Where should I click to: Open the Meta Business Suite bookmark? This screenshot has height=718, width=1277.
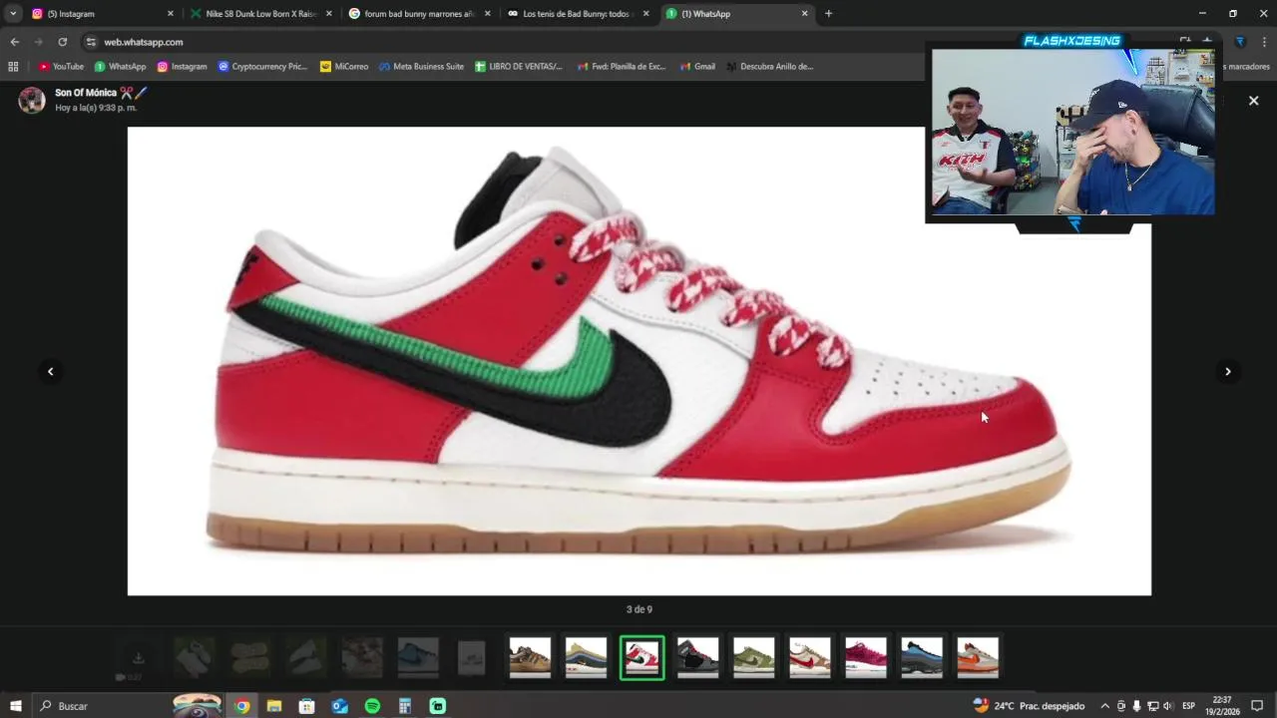421,67
